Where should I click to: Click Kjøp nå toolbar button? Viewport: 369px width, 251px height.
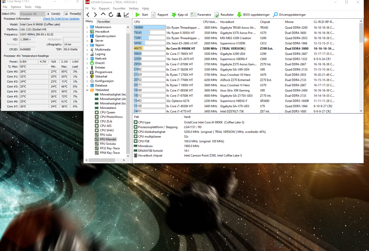(x=180, y=14)
